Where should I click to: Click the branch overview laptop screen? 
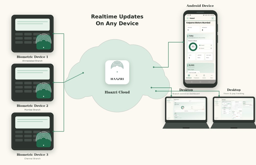coord(186,109)
